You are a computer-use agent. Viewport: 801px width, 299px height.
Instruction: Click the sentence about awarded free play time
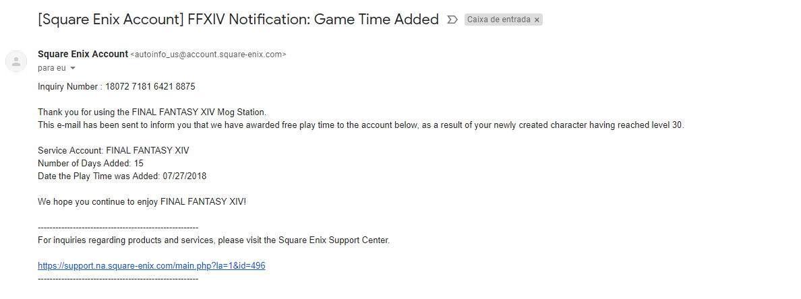361,125
